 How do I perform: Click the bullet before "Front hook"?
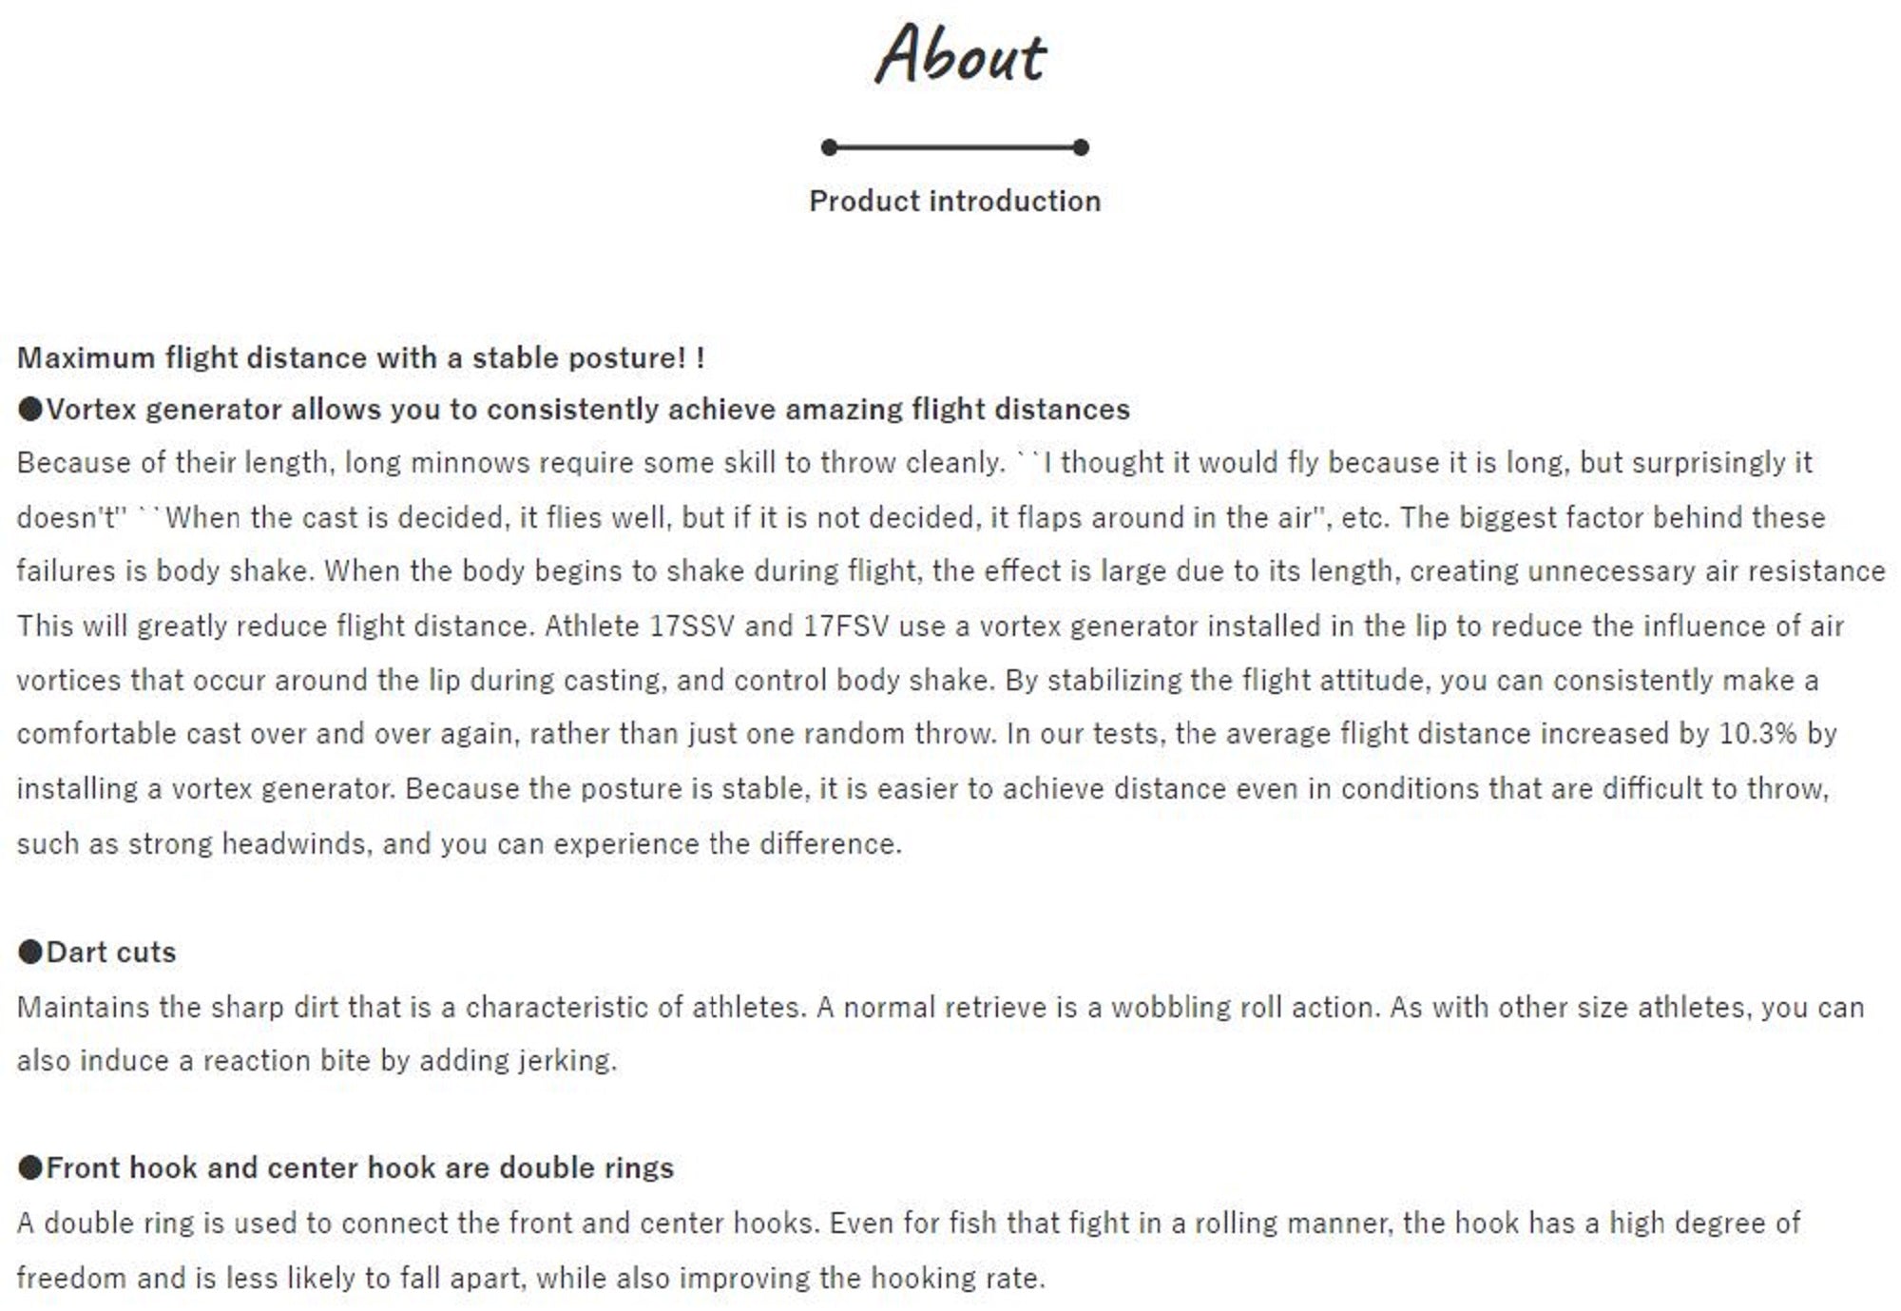(30, 1167)
